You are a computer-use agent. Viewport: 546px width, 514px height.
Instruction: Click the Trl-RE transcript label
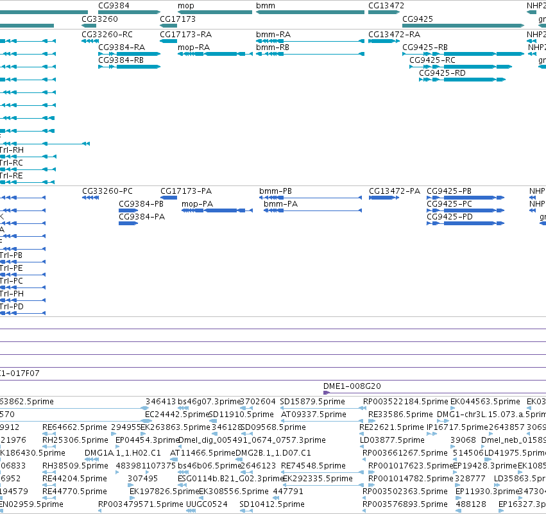12,176
